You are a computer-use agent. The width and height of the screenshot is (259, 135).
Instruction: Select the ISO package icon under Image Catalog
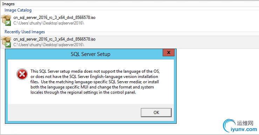pyautogui.click(x=6, y=20)
